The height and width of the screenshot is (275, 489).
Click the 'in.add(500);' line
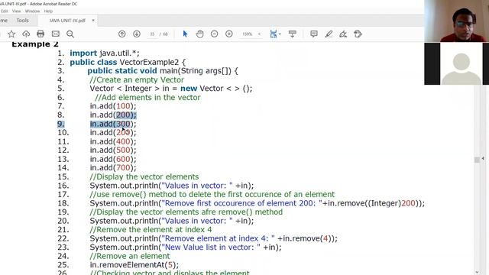pyautogui.click(x=113, y=150)
